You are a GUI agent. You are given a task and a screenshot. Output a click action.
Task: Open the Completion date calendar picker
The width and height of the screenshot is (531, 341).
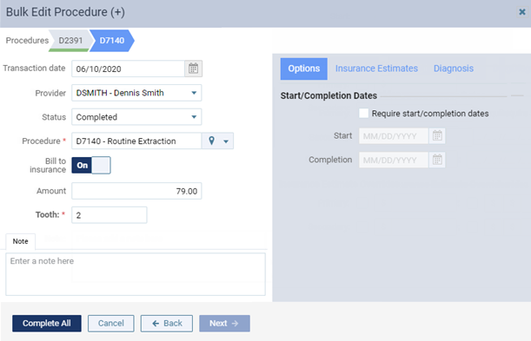pyautogui.click(x=437, y=160)
